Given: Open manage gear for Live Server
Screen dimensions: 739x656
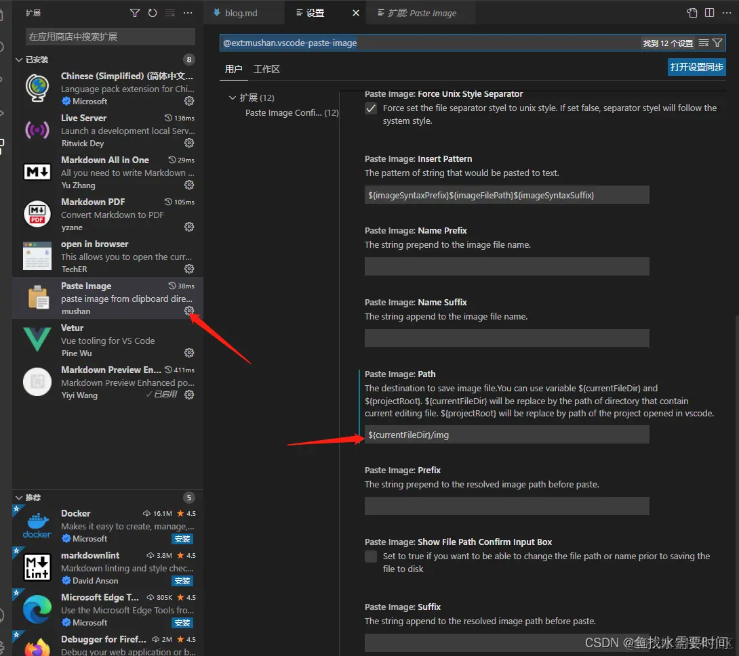Looking at the screenshot, I should click(x=189, y=143).
